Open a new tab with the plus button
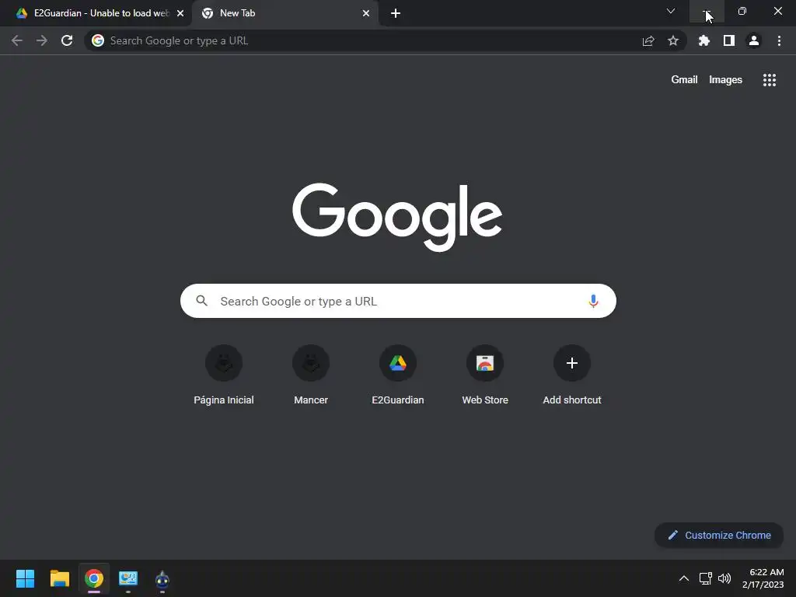The width and height of the screenshot is (796, 597). pos(396,13)
